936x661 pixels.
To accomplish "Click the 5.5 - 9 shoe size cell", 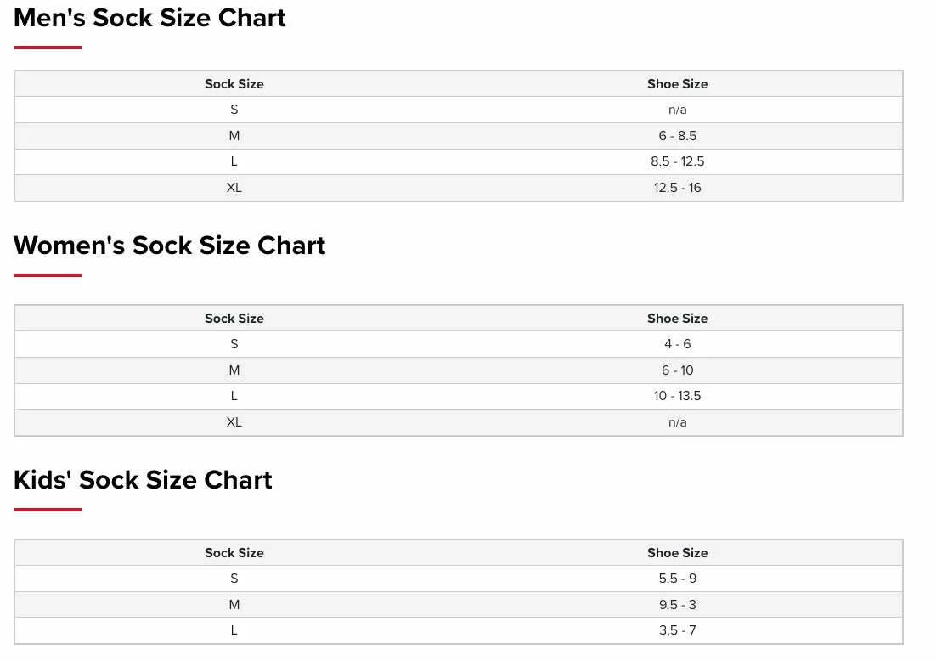I will tap(677, 579).
